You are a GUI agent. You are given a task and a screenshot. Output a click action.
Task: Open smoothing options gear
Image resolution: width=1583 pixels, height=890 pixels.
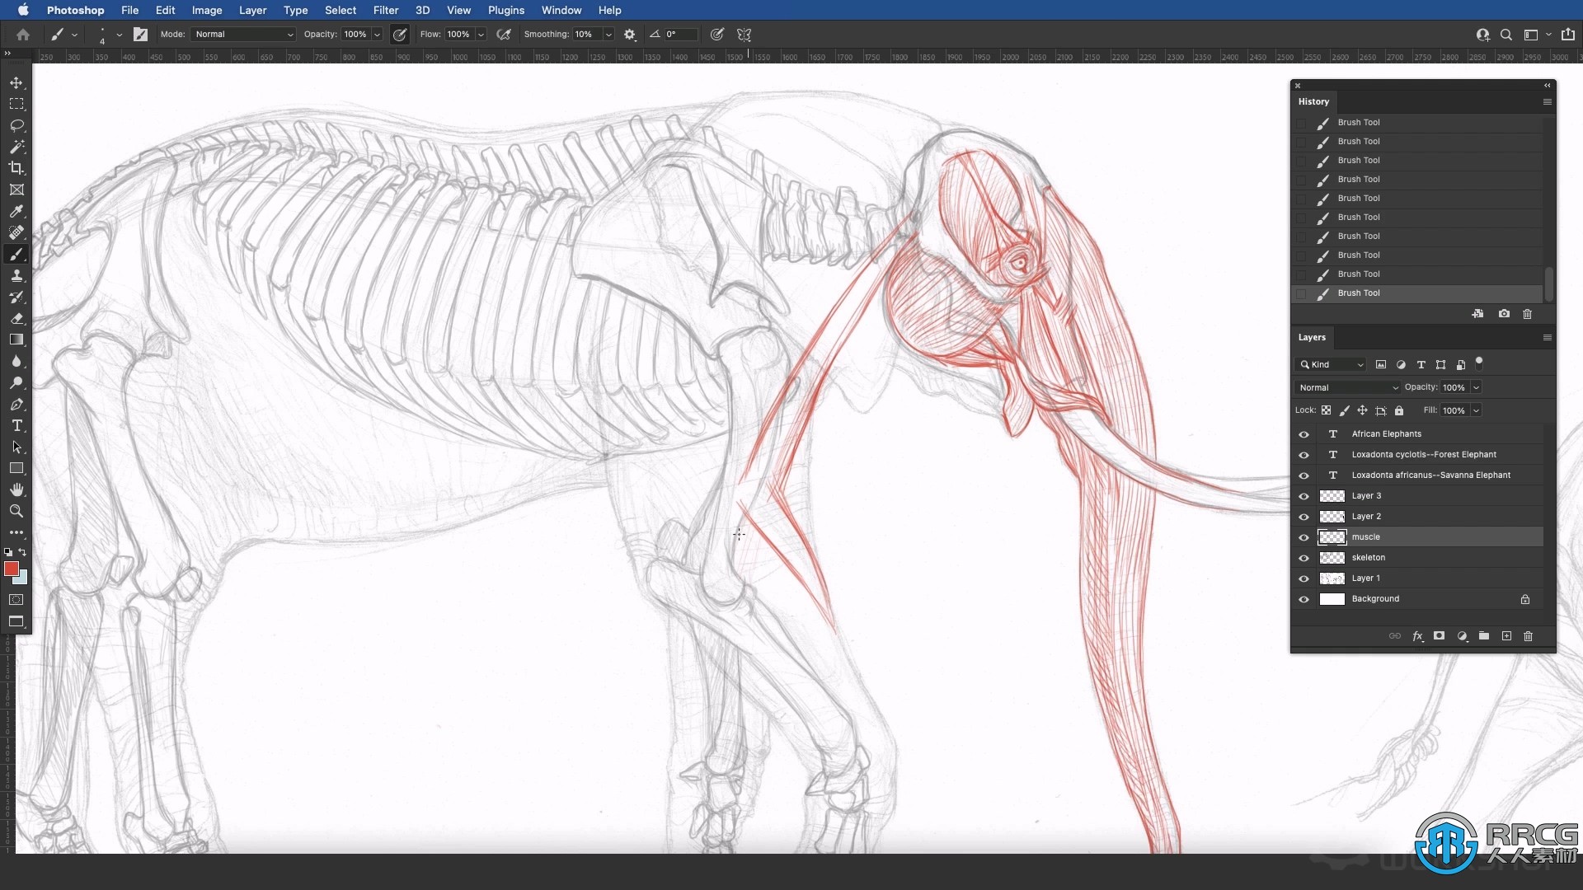click(x=630, y=35)
